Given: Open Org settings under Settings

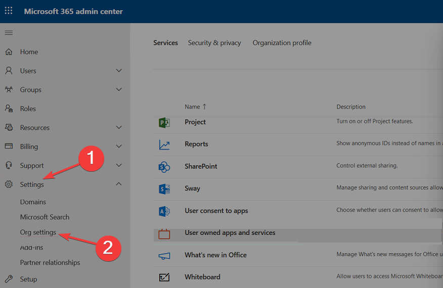Looking at the screenshot, I should tap(38, 232).
